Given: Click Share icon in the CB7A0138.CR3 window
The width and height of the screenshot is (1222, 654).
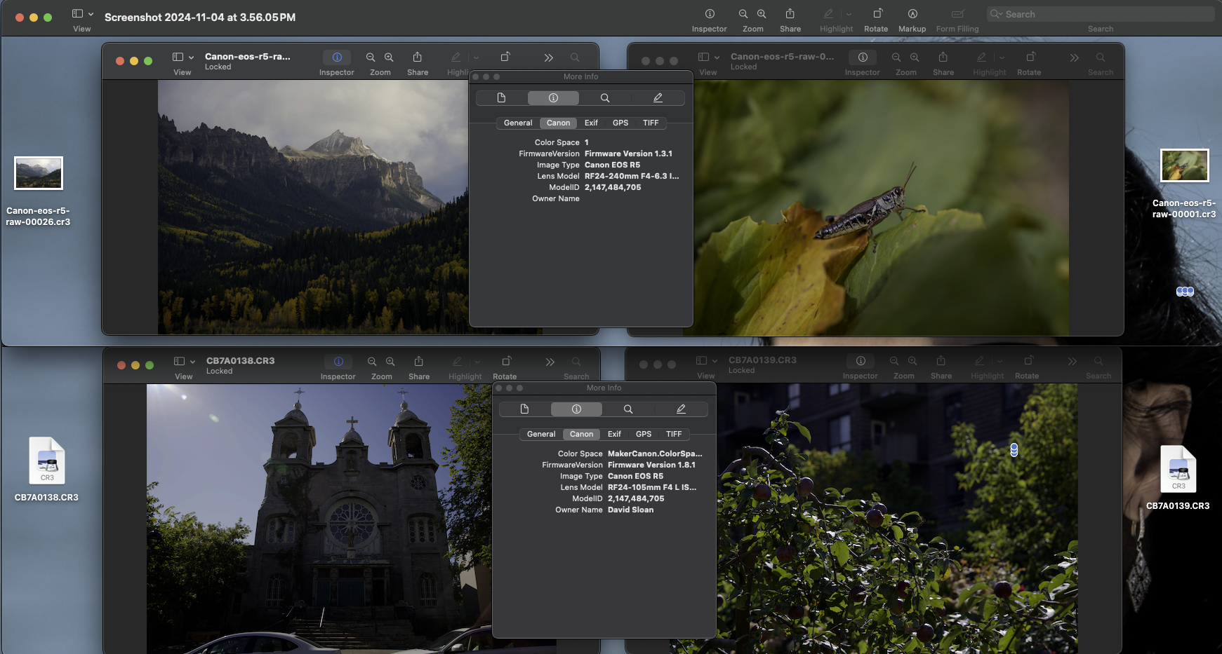Looking at the screenshot, I should [418, 361].
